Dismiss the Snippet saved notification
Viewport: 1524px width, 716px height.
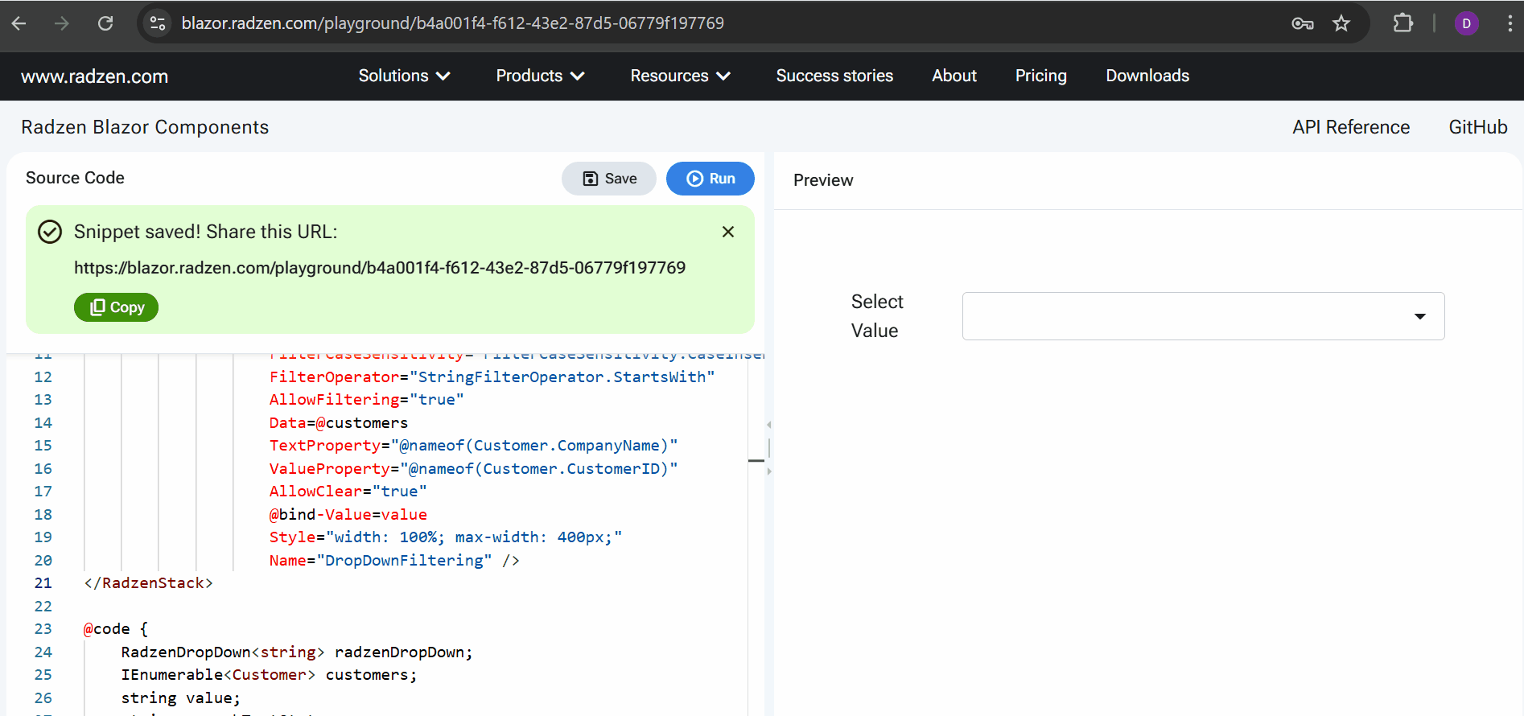728,232
